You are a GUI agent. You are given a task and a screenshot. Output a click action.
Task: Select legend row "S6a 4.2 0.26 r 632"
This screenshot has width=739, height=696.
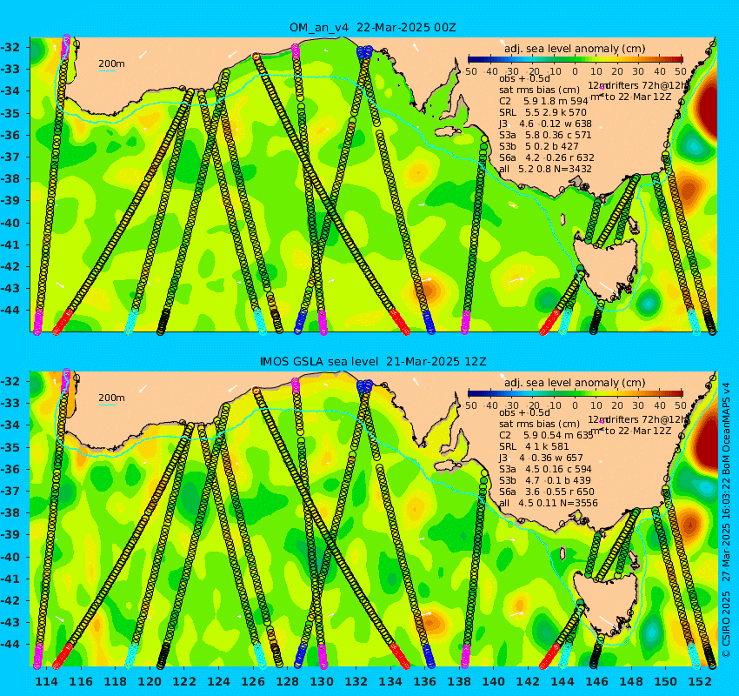tap(546, 157)
